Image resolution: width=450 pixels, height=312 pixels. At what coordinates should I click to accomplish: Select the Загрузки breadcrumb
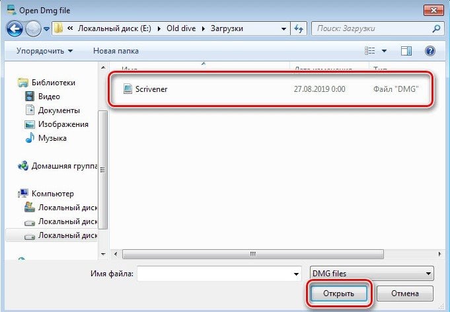pyautogui.click(x=227, y=28)
